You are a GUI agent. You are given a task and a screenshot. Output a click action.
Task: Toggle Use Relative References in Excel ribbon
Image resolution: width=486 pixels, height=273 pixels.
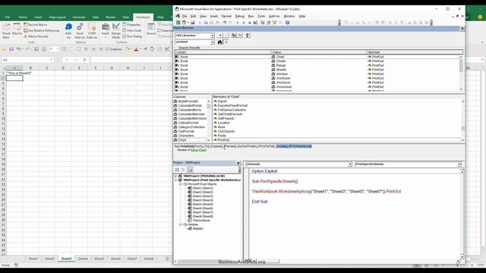[42, 30]
